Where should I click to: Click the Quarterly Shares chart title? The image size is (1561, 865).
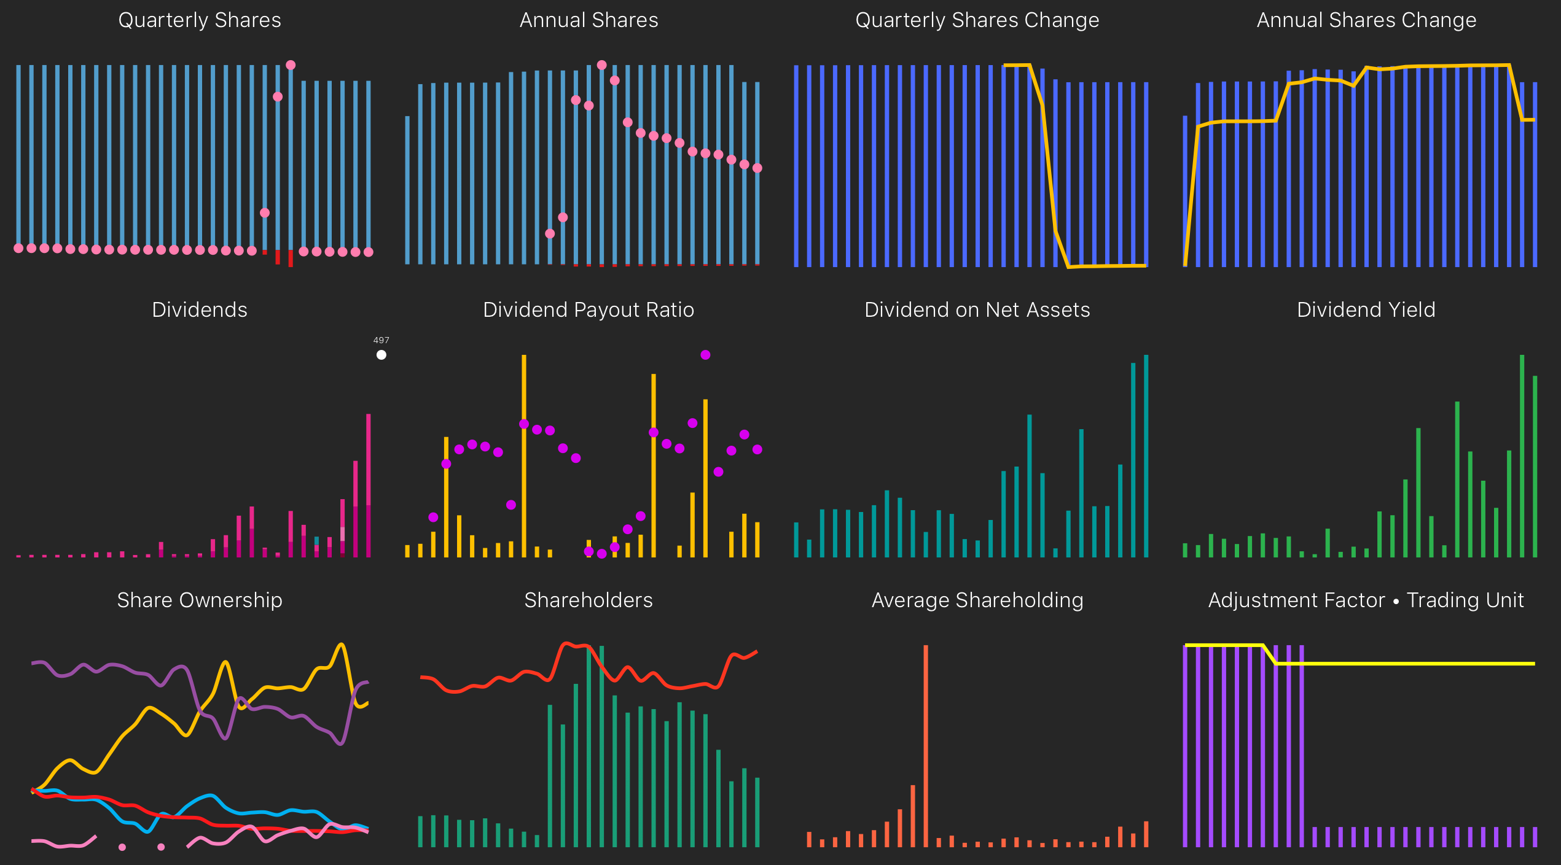click(x=200, y=20)
